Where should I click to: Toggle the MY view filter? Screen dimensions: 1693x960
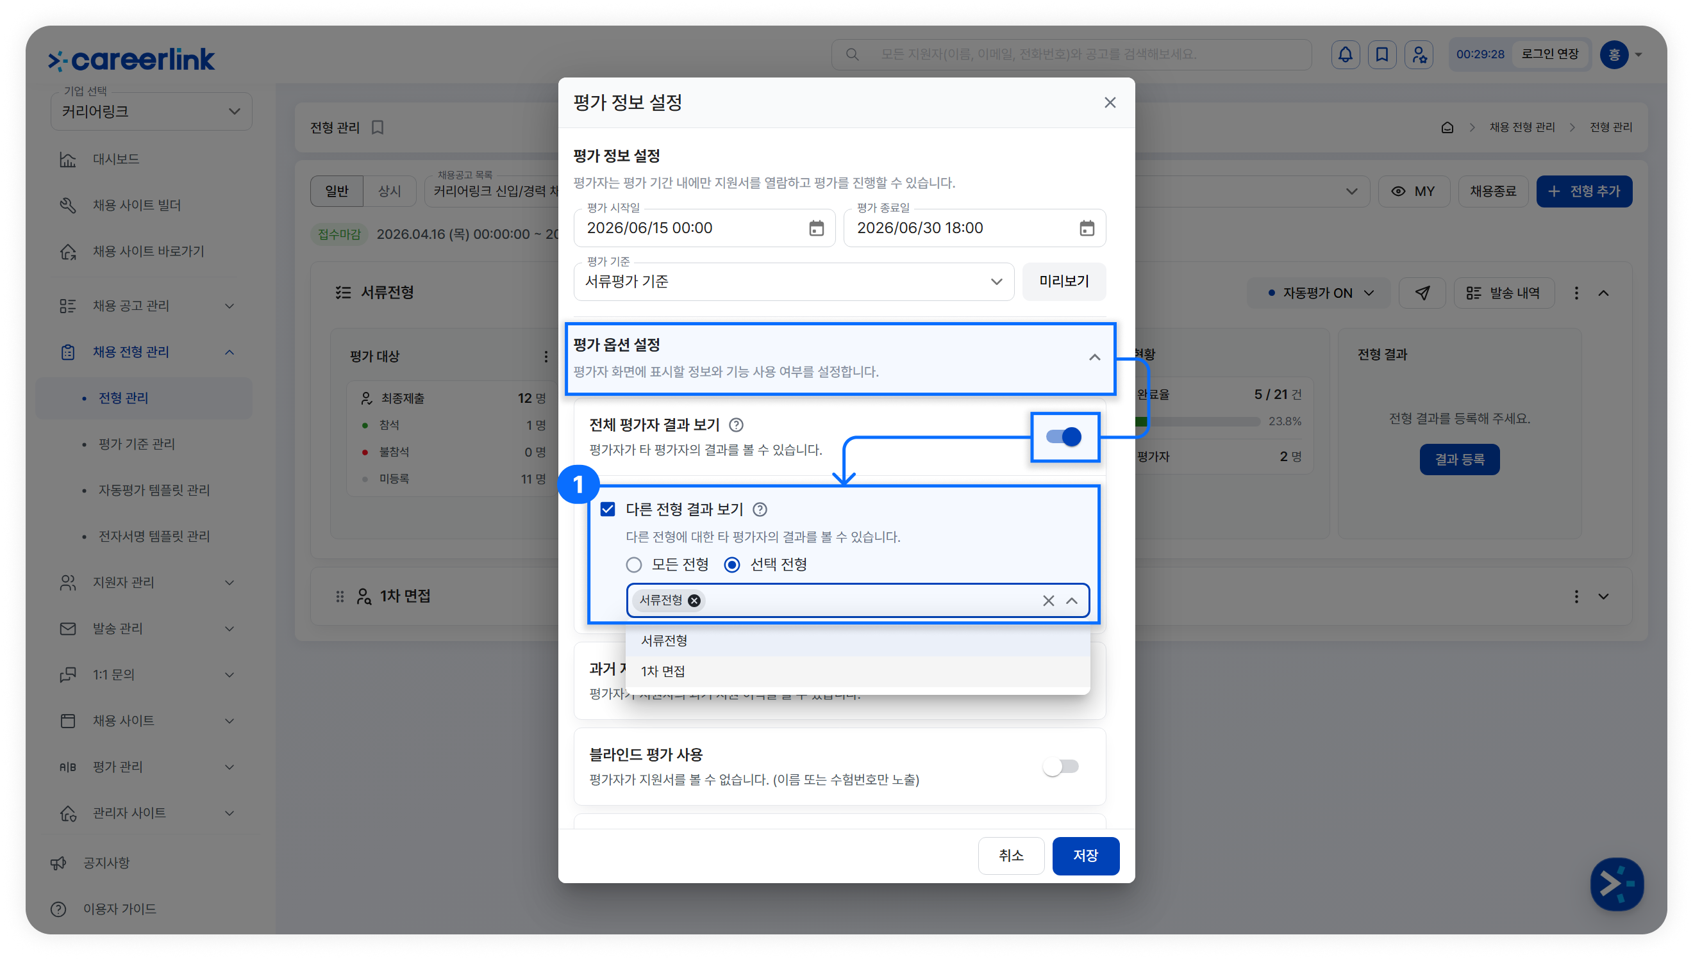pyautogui.click(x=1414, y=191)
